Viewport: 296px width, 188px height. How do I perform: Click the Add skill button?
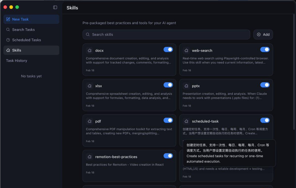coord(263,35)
